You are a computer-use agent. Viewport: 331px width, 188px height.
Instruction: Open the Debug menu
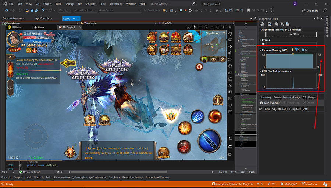coord(69,4)
